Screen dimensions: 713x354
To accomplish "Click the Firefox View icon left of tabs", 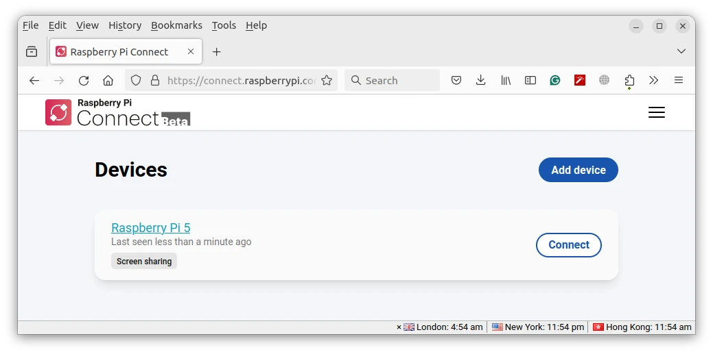I will (32, 52).
